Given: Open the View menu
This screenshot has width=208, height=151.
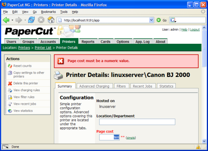Looking at the screenshot, I should pos(25,12).
